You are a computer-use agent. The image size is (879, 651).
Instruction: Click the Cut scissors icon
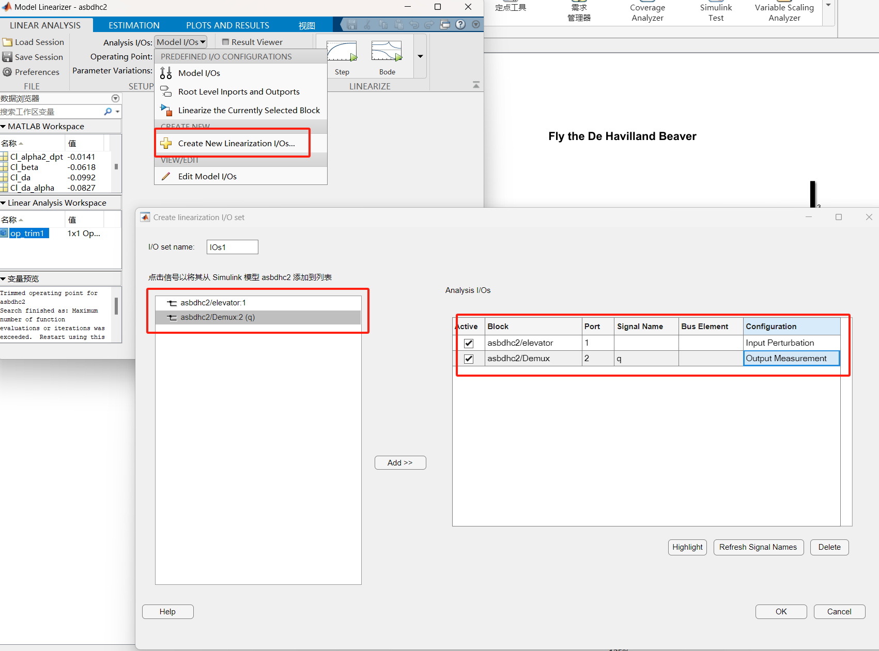pos(367,24)
